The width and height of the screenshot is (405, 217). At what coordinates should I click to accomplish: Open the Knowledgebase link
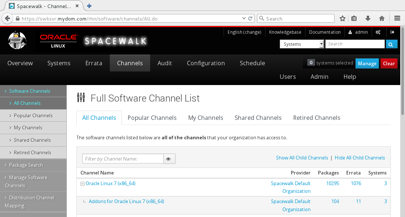click(285, 32)
